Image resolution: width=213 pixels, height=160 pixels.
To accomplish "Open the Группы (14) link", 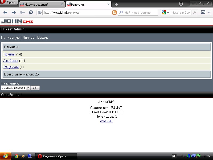I will [9, 54].
